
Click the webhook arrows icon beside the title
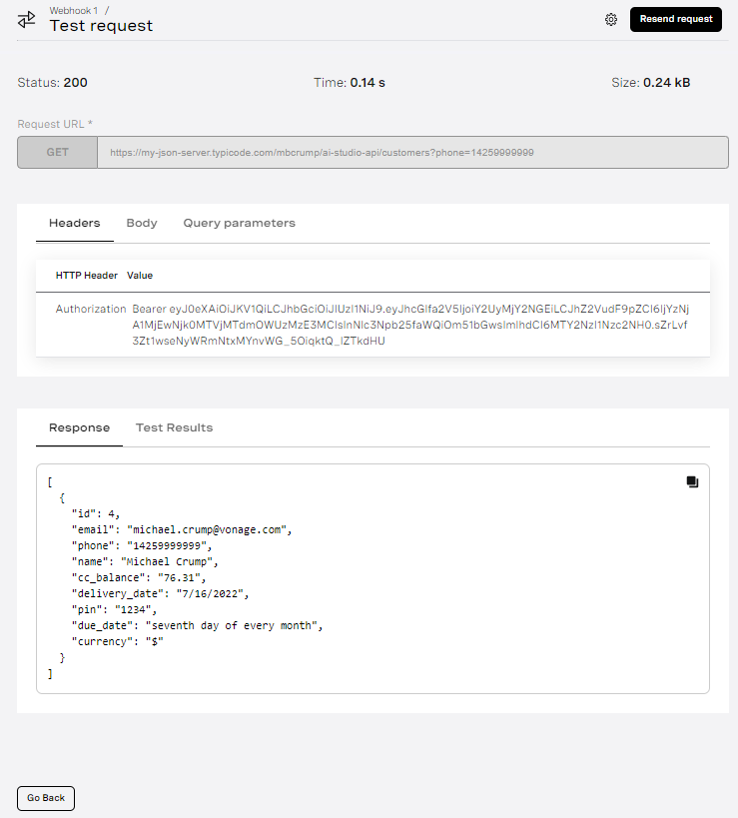(27, 20)
